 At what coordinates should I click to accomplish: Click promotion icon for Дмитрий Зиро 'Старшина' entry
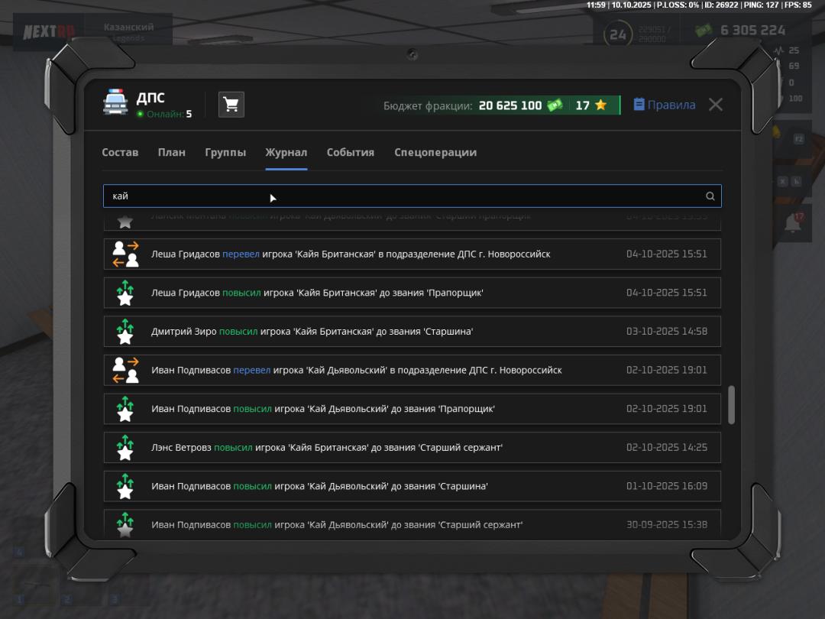125,332
